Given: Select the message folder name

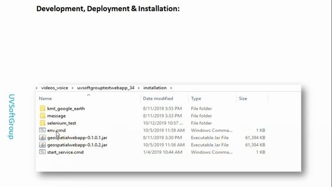Looking at the screenshot, I should [x=57, y=116].
